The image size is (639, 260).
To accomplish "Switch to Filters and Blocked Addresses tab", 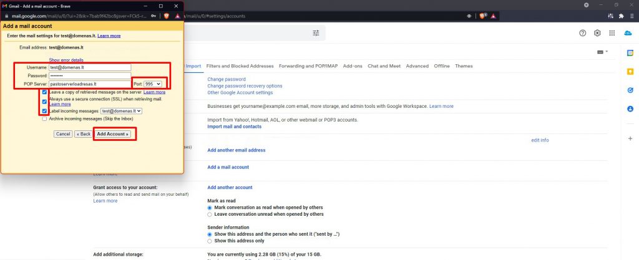I will click(240, 66).
